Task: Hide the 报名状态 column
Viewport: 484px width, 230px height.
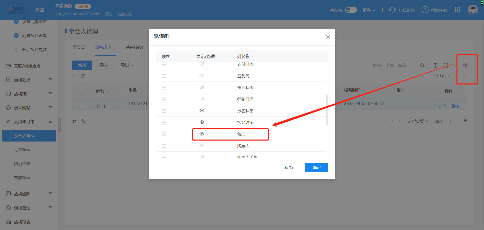Action: pyautogui.click(x=202, y=110)
